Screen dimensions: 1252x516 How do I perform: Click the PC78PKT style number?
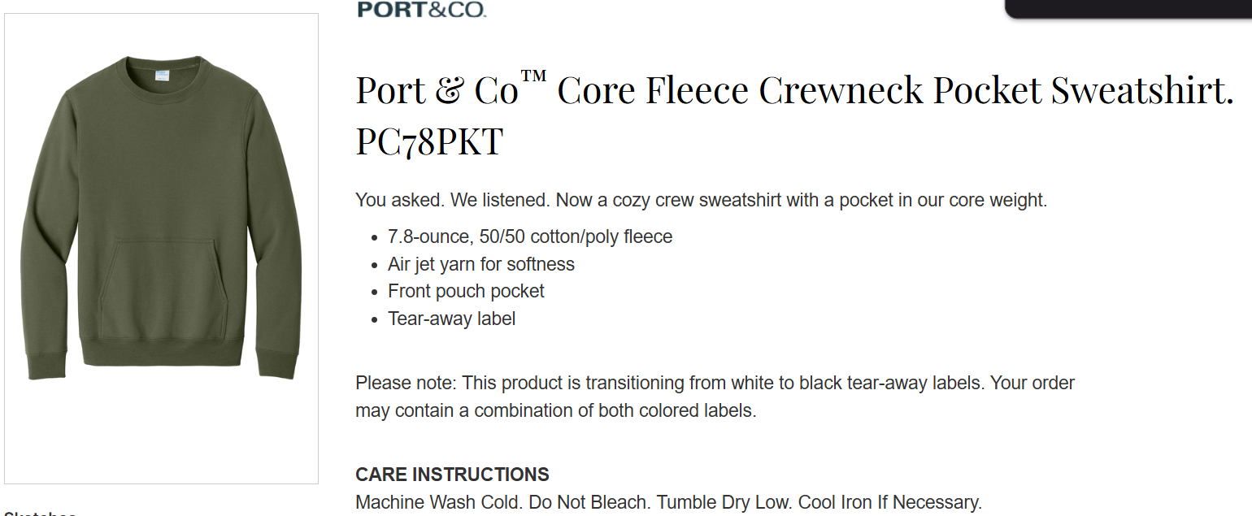(429, 141)
